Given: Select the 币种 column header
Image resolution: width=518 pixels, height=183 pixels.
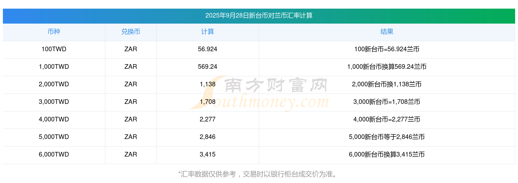Looking at the screenshot, I should pos(54,32).
